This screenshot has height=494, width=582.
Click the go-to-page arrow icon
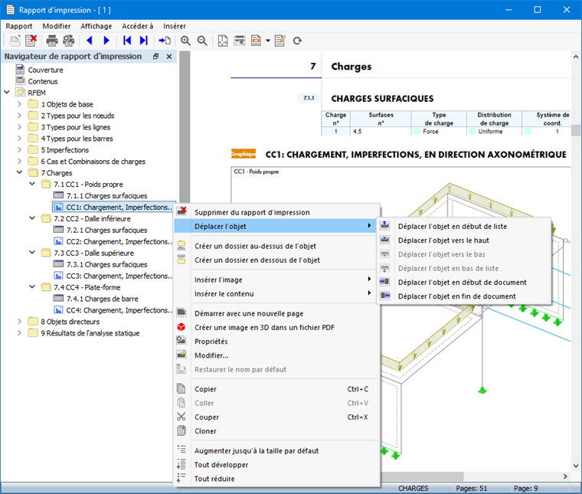tap(165, 41)
